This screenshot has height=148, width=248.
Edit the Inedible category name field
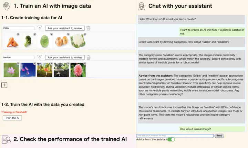19,57
